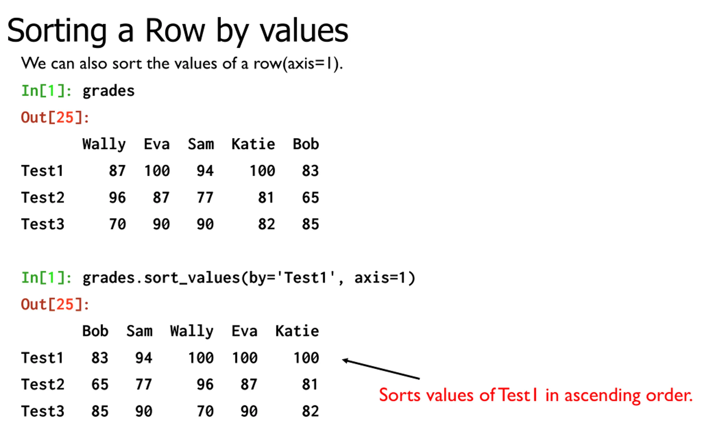Screen dimensions: 702x438
Task: Click Wally's Test2 value 96 in the first table
Action: 117,198
